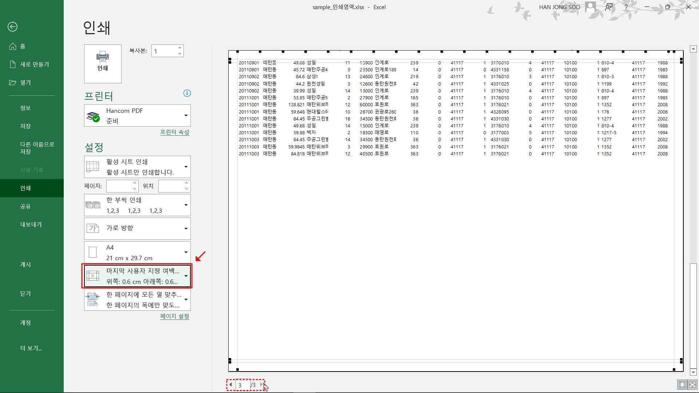Click the large printer Print button
This screenshot has height=393, width=699.
point(103,64)
